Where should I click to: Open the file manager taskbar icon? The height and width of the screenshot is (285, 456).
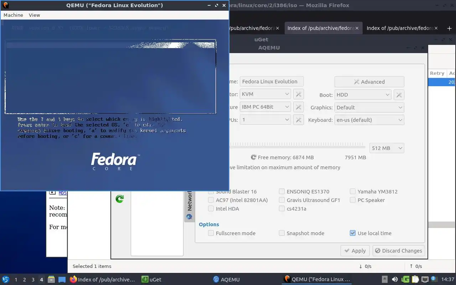[x=51, y=279]
